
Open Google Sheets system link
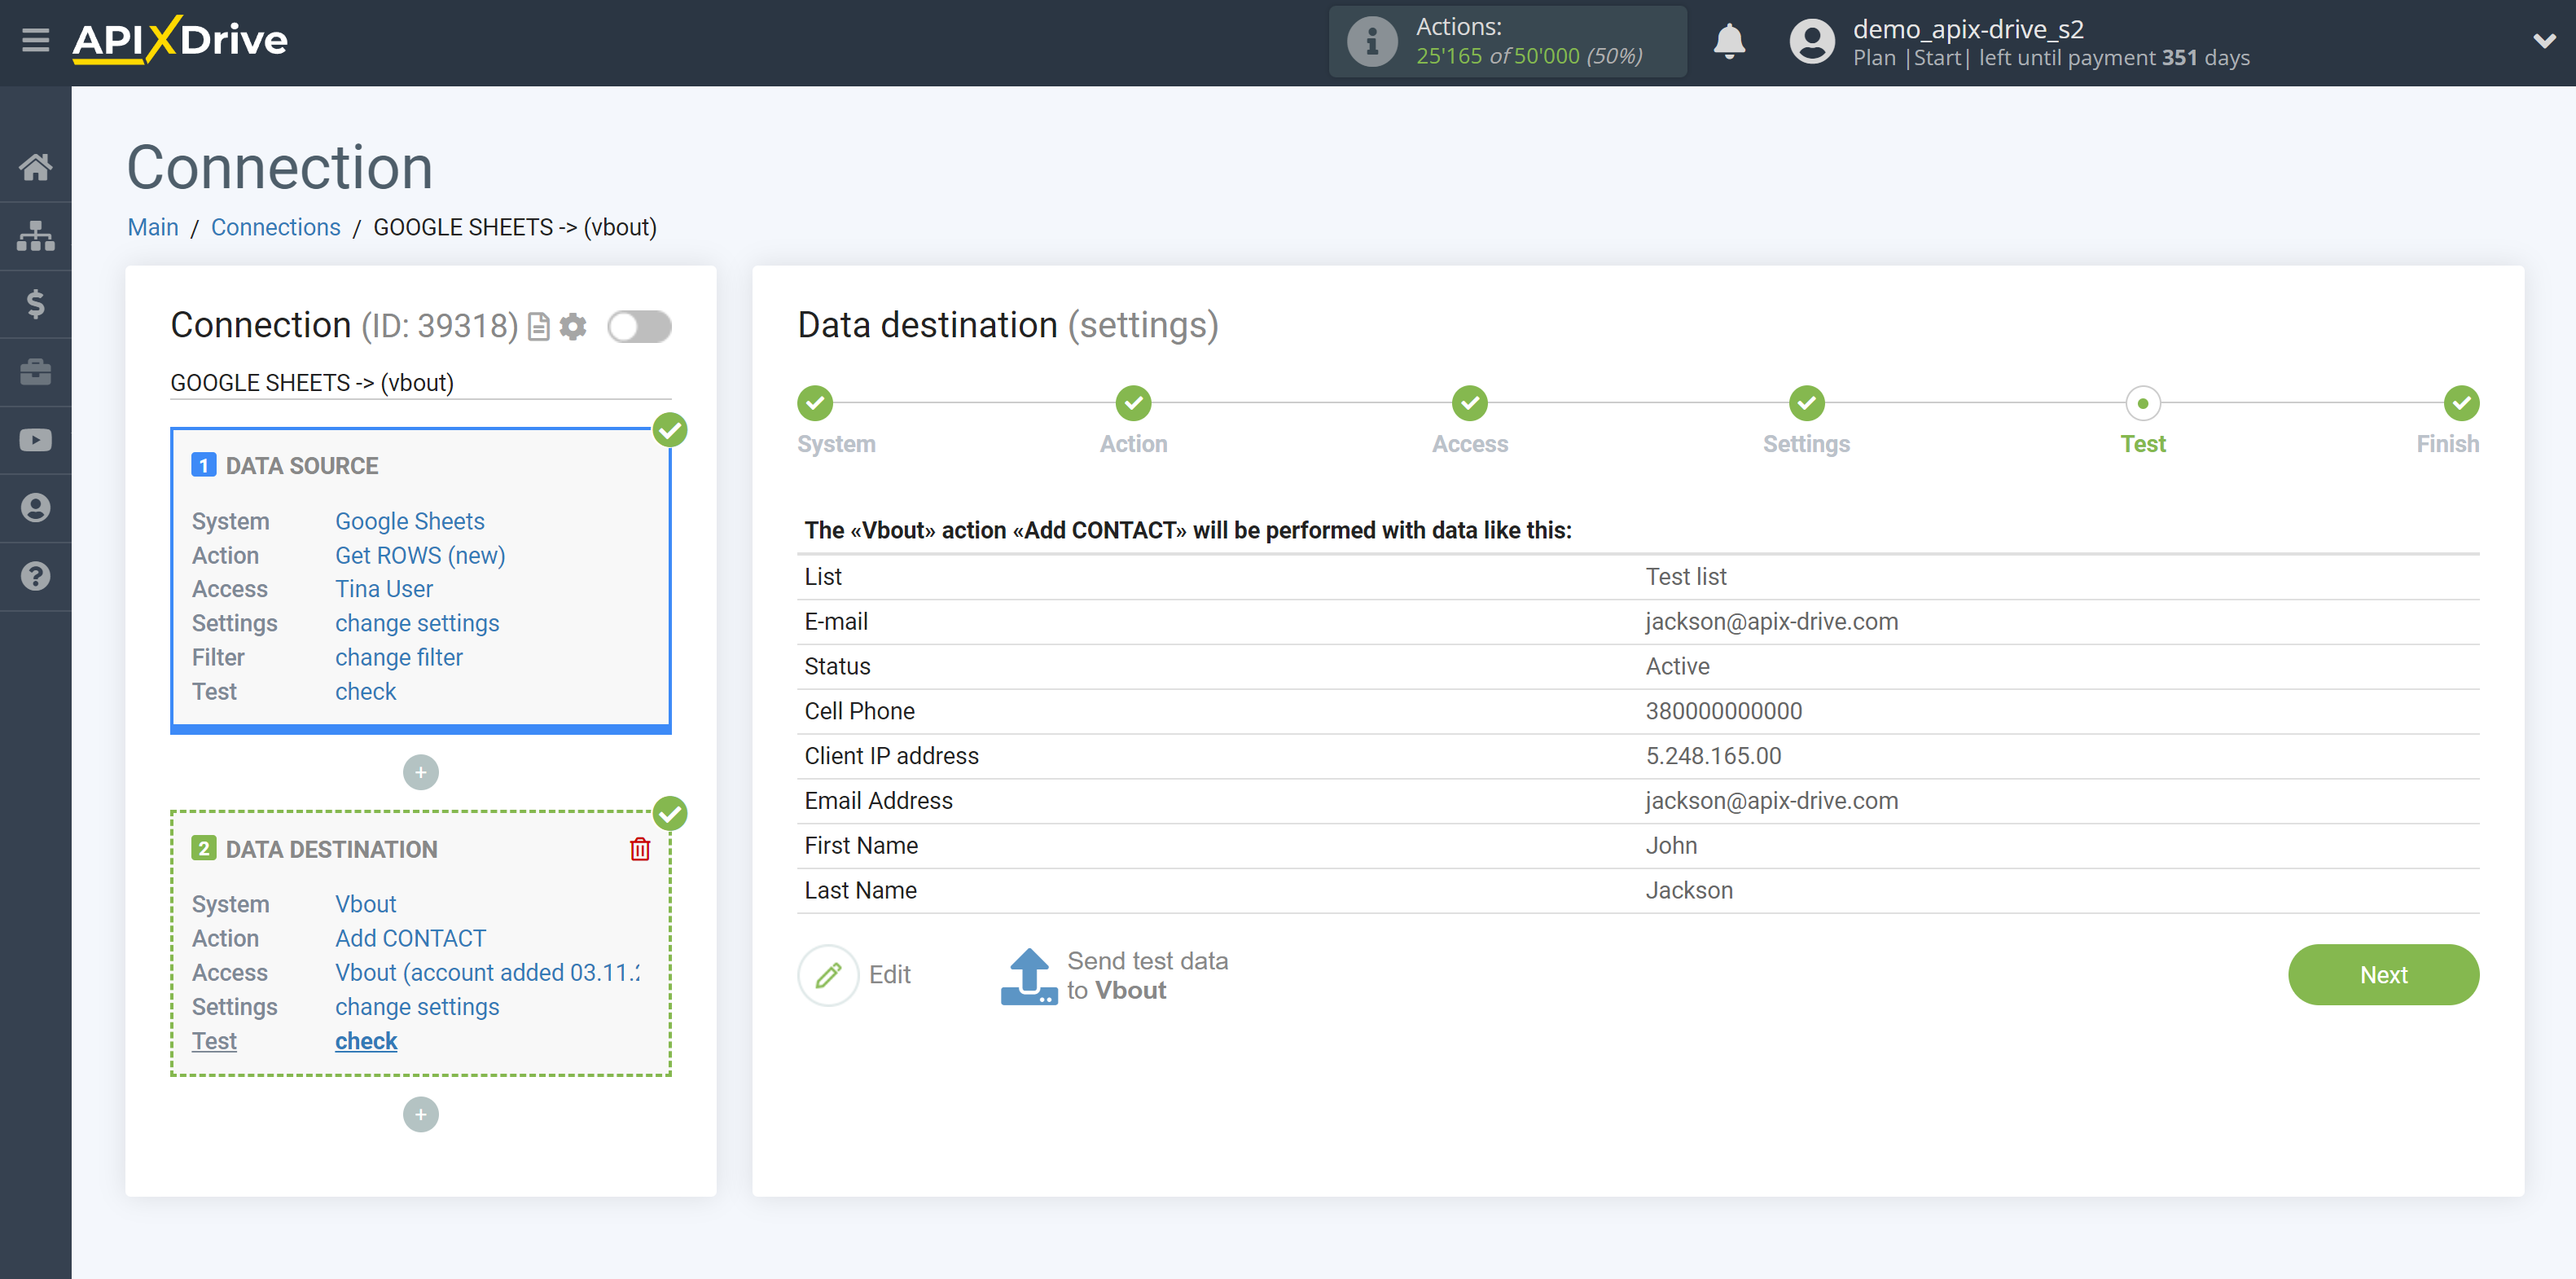(409, 521)
